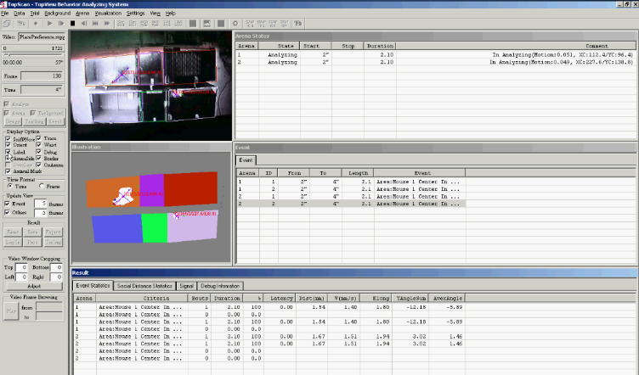639x375 pixels.
Task: Open the Arena menu
Action: pyautogui.click(x=82, y=14)
